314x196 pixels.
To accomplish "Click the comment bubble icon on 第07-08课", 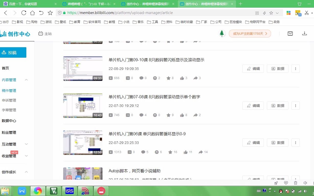I will point(141,115).
